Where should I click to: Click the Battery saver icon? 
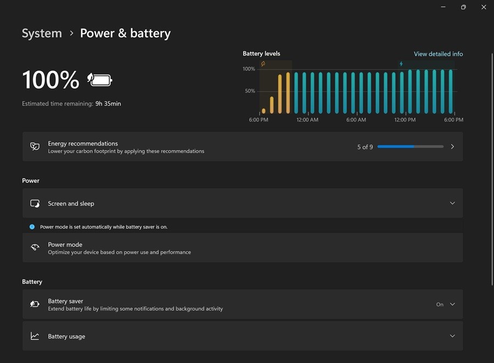click(35, 304)
